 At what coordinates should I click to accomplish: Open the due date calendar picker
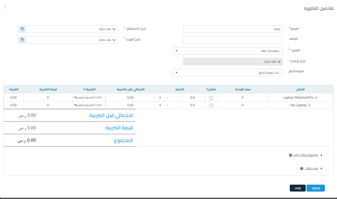pos(22,29)
